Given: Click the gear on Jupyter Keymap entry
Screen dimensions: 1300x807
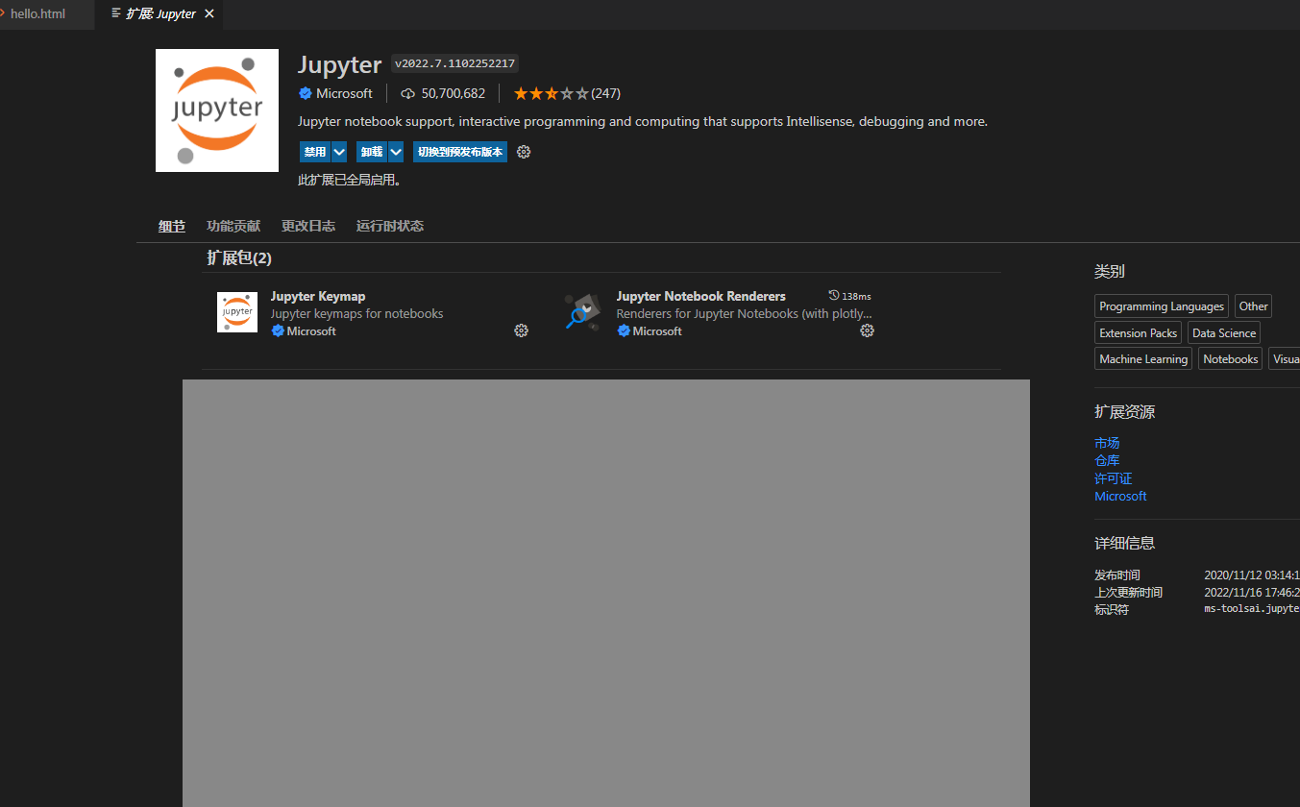Looking at the screenshot, I should point(521,330).
